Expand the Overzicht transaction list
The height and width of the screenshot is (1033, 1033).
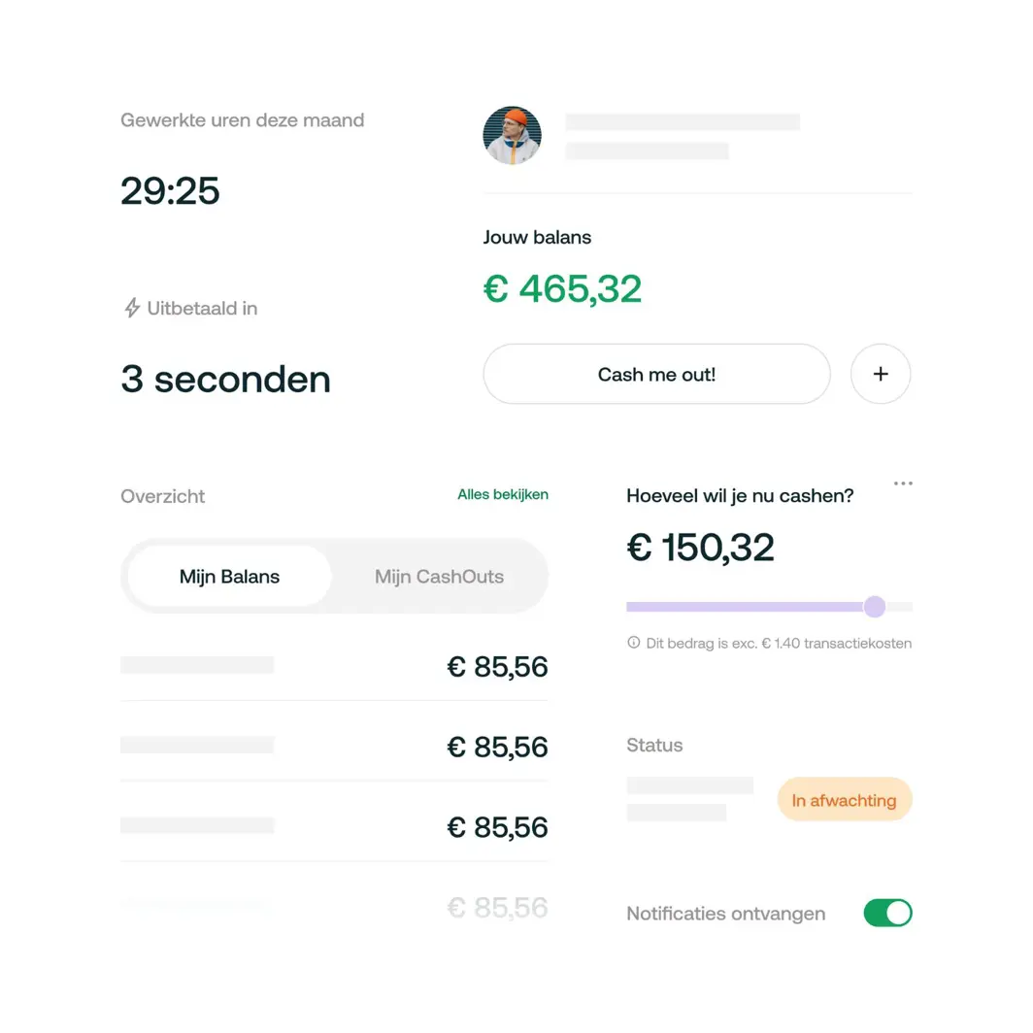coord(162,496)
